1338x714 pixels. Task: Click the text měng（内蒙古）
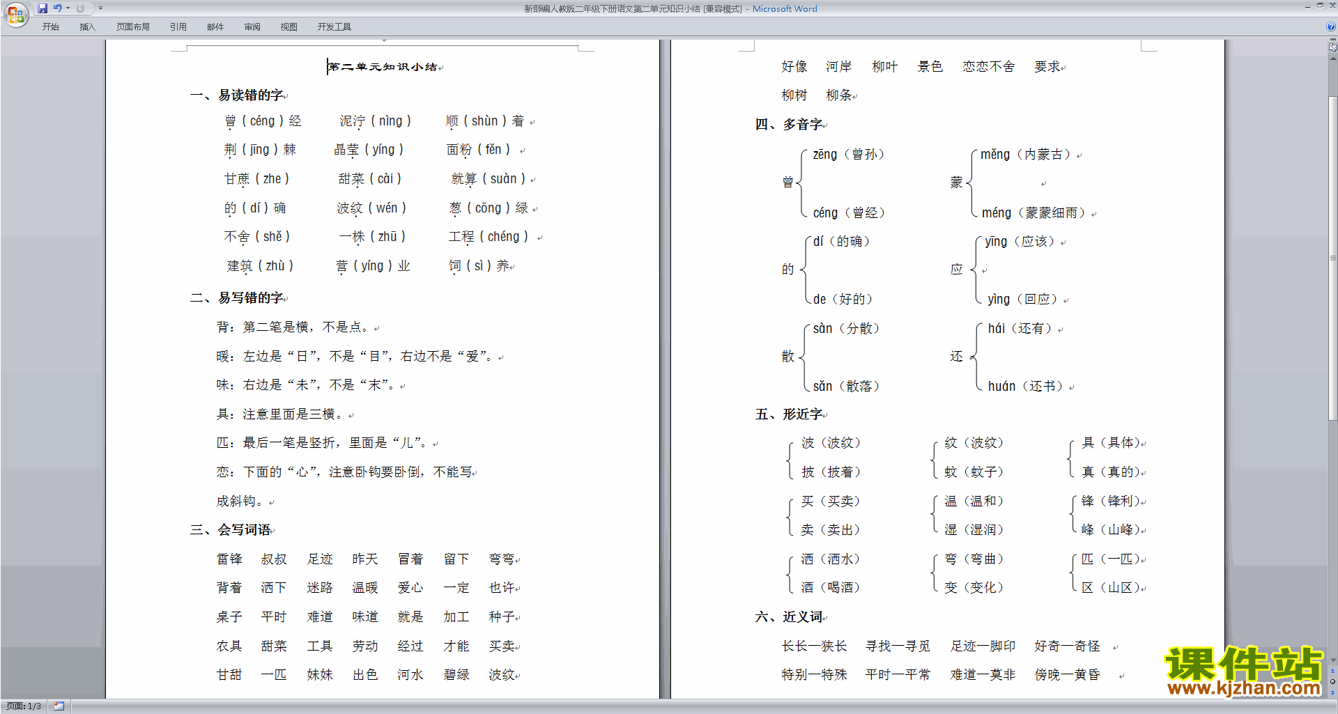pos(1025,155)
